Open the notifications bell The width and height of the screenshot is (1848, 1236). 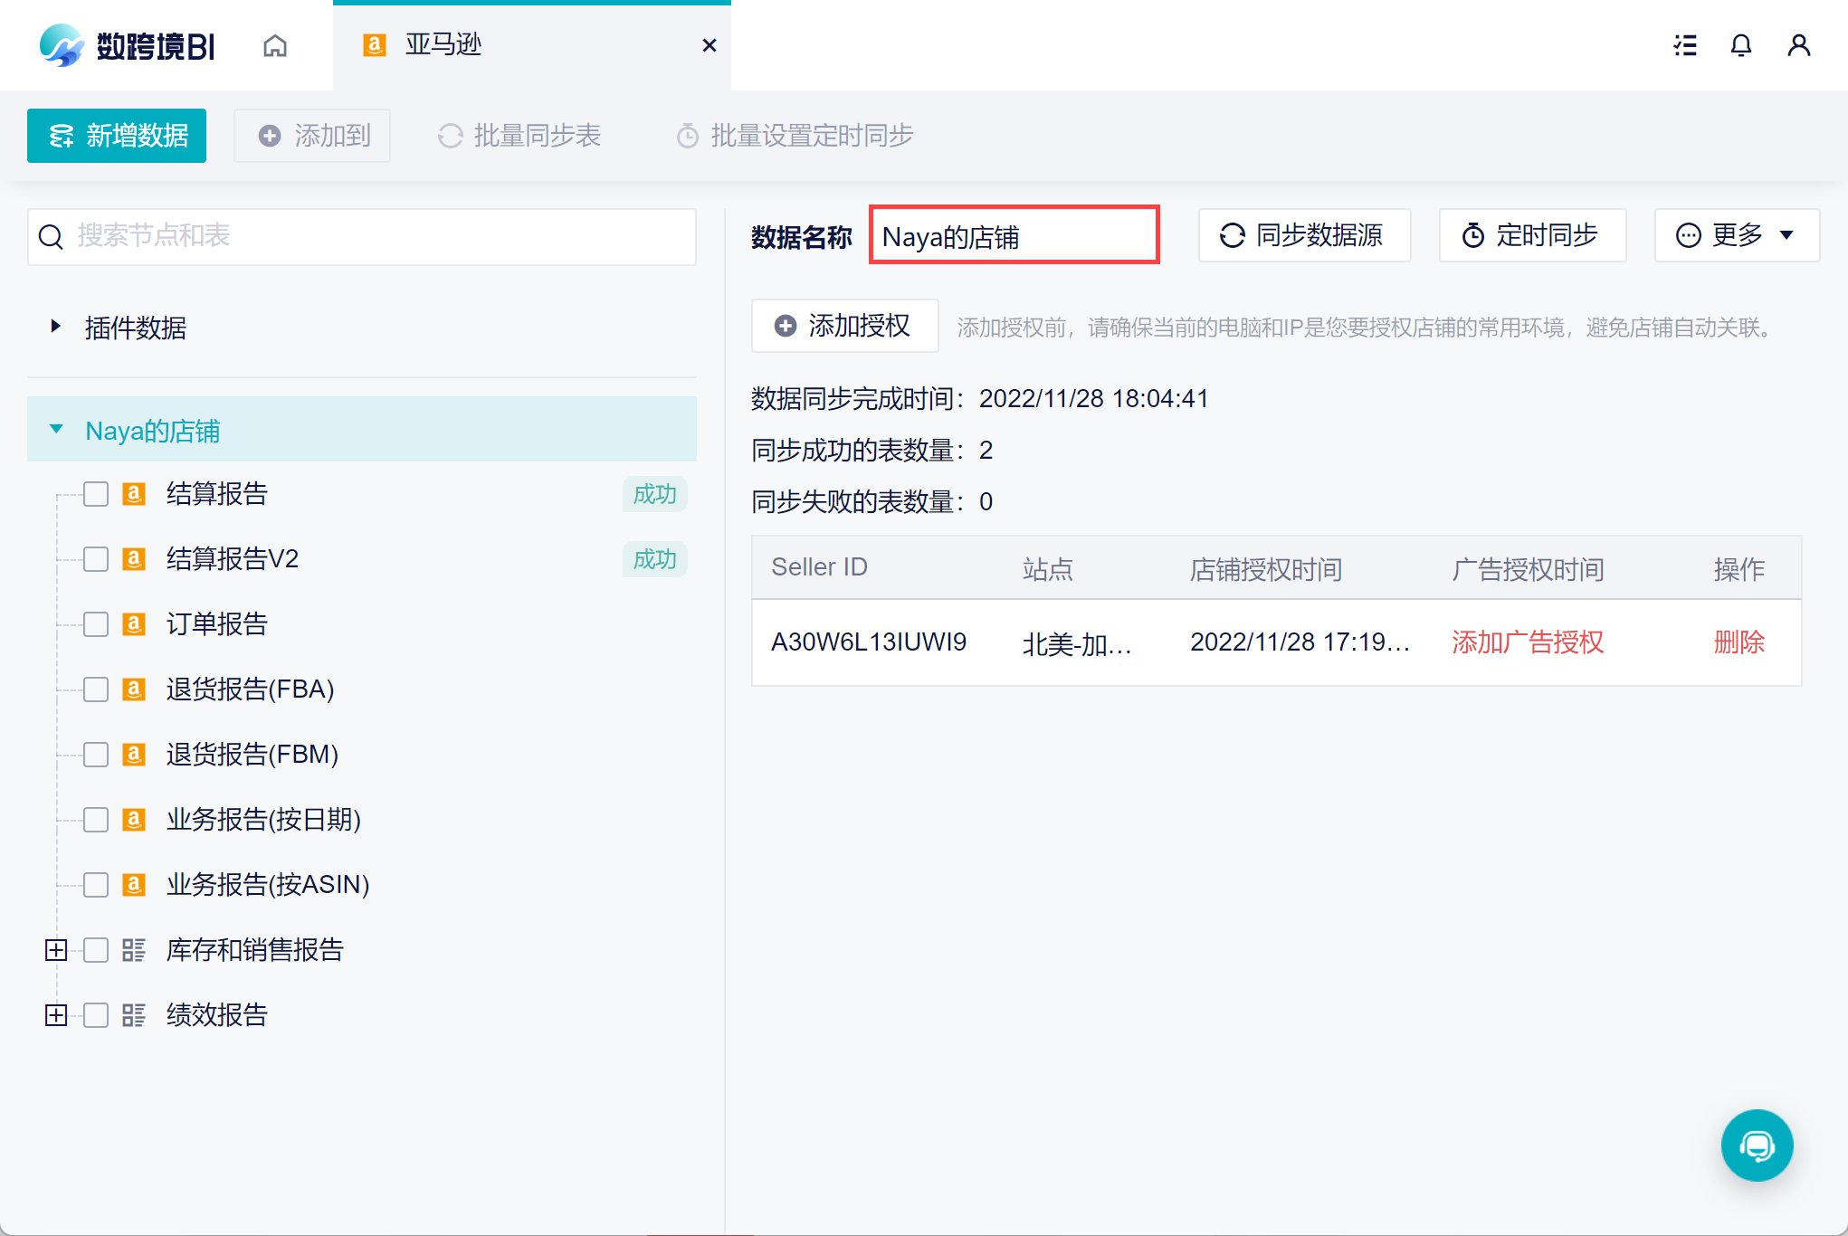click(x=1741, y=45)
